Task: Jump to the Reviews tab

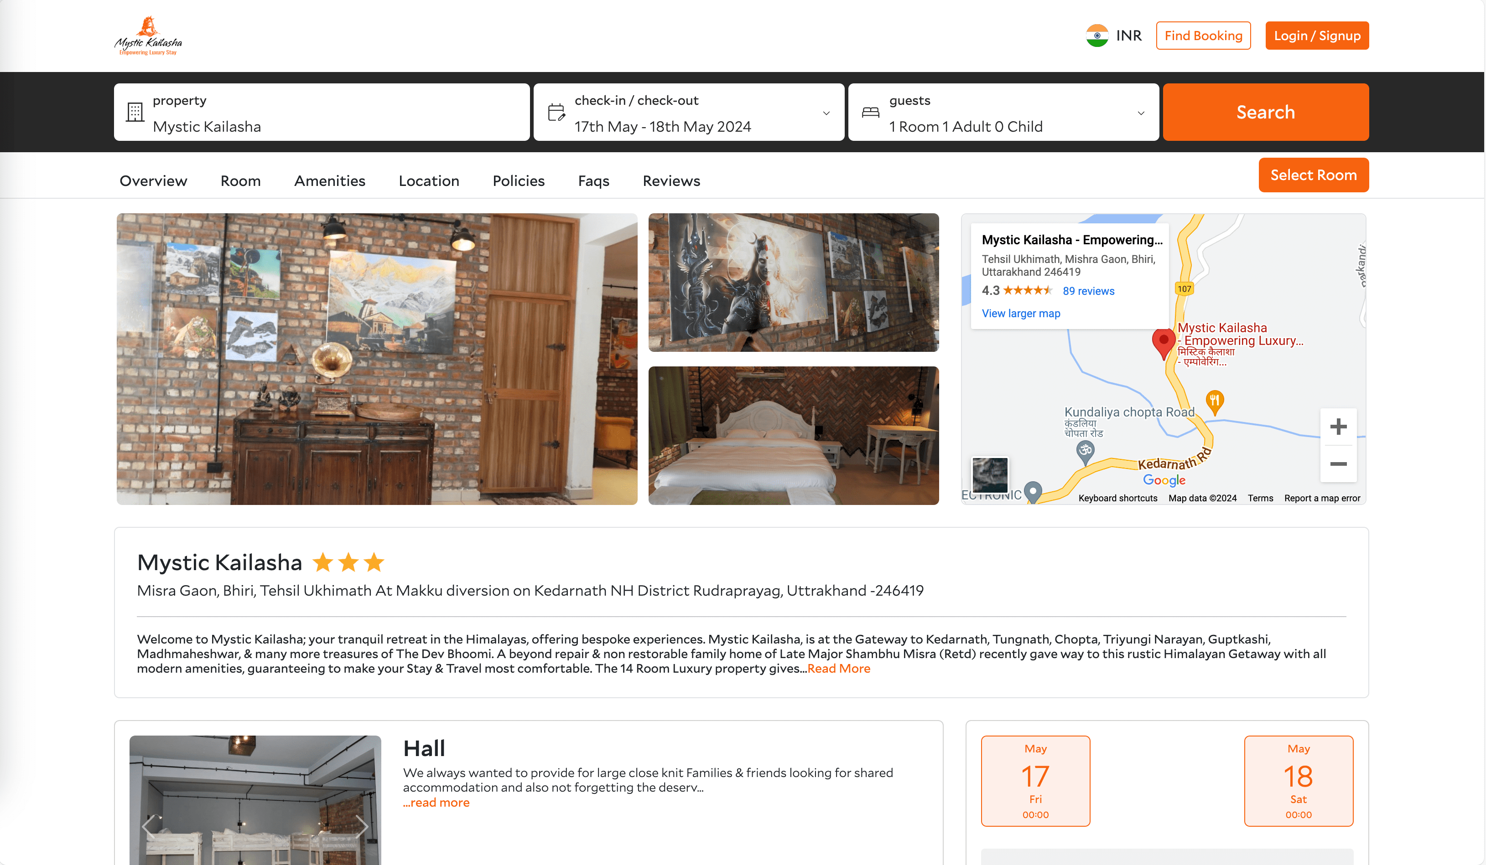Action: 671,181
